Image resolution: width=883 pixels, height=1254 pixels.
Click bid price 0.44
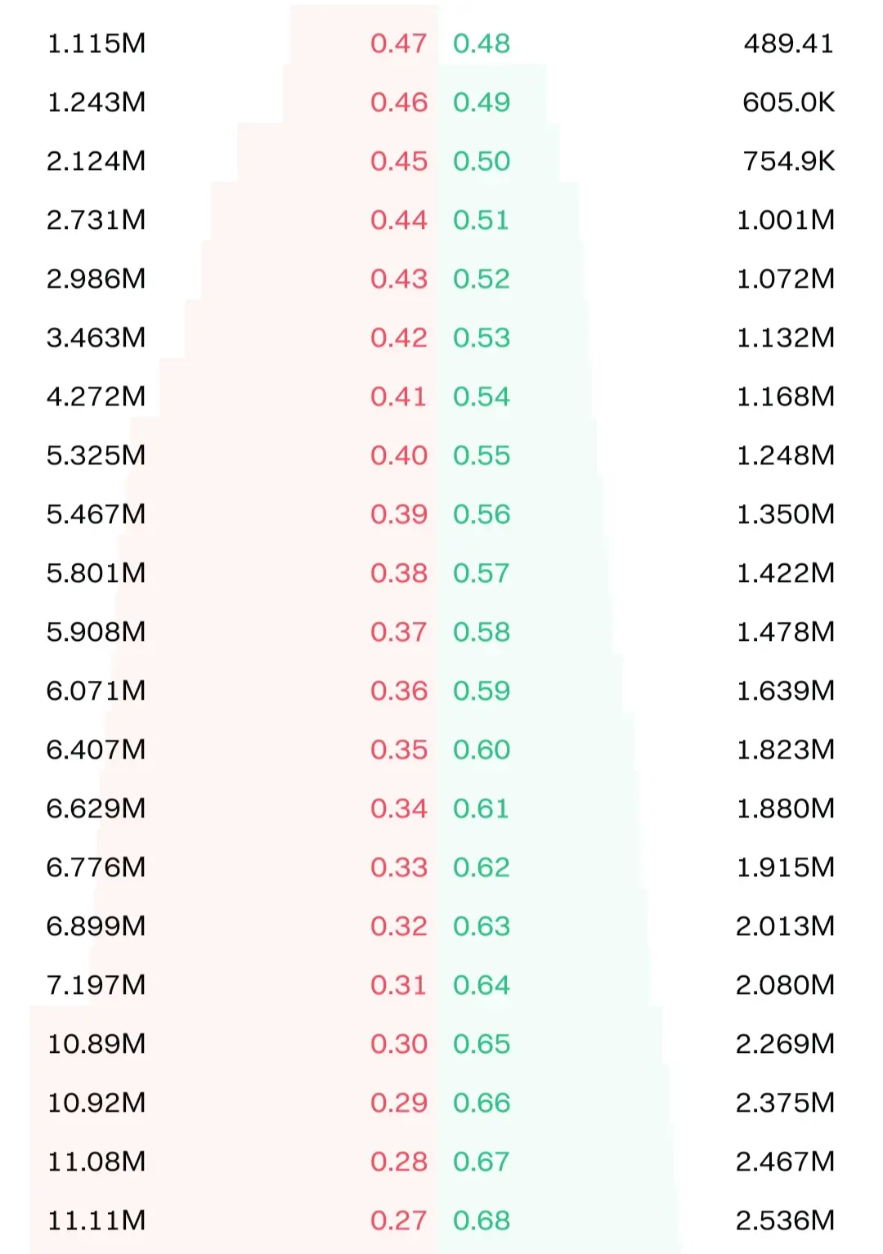pyautogui.click(x=399, y=220)
